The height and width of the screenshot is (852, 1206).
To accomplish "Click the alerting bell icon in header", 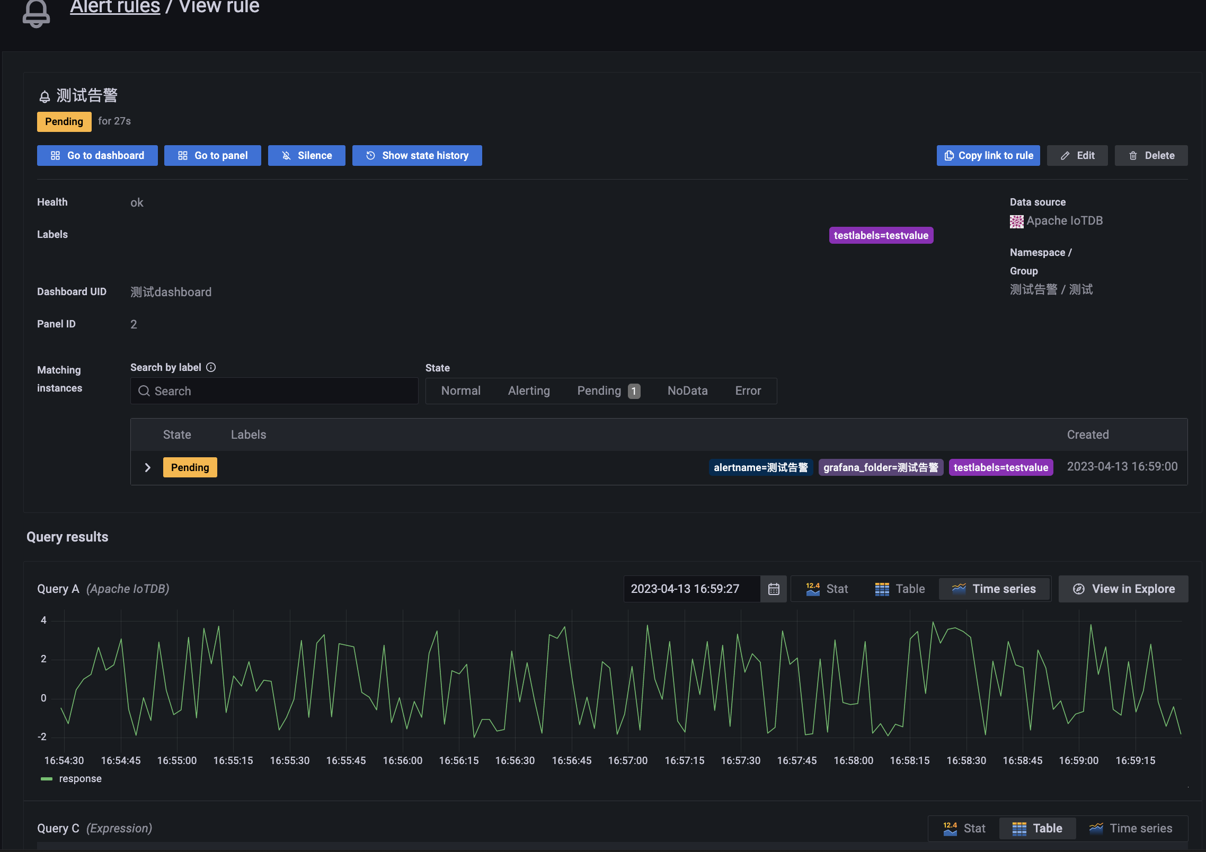I will click(x=36, y=13).
